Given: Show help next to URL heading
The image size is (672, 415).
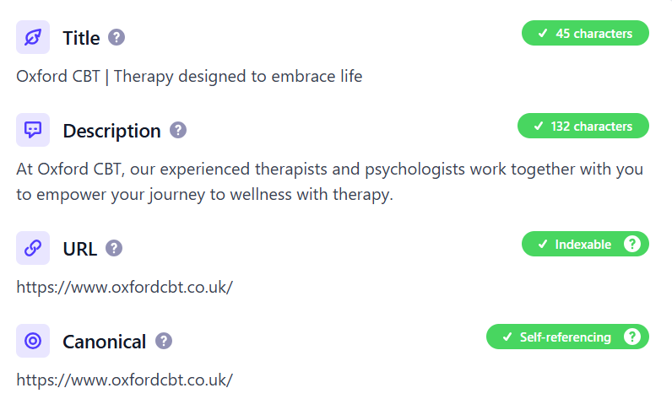Looking at the screenshot, I should tap(114, 249).
